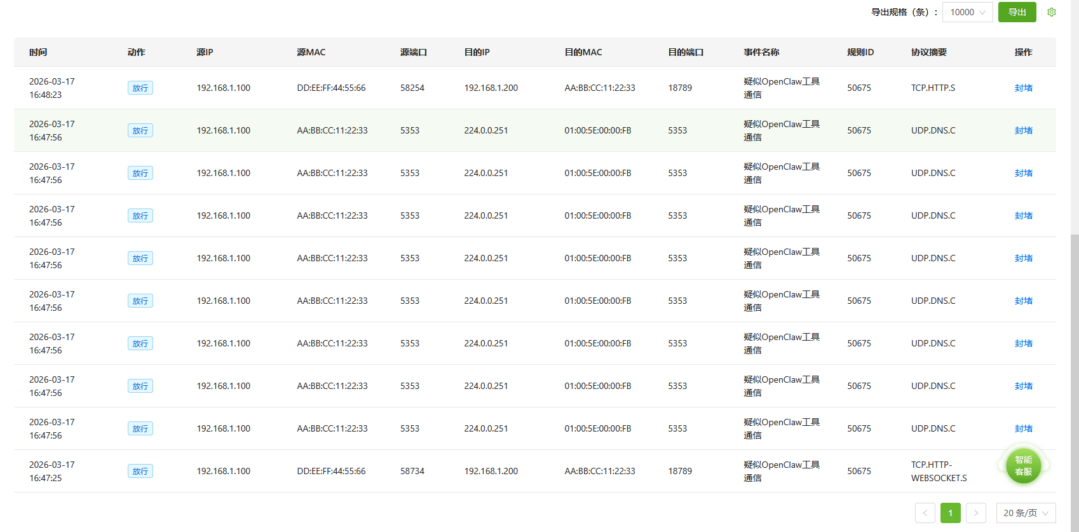Click the 源IP column header
Screen dimensions: 1079x532
205,52
